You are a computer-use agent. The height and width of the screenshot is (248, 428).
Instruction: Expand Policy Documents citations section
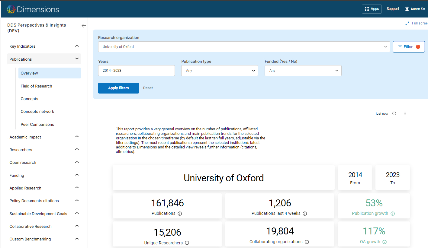[x=44, y=201]
